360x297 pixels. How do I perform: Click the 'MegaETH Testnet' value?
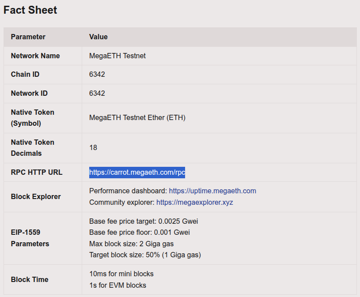pyautogui.click(x=117, y=56)
